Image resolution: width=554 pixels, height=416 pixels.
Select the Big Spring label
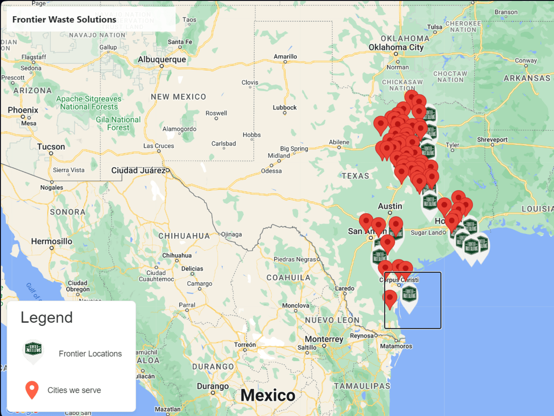click(x=294, y=149)
